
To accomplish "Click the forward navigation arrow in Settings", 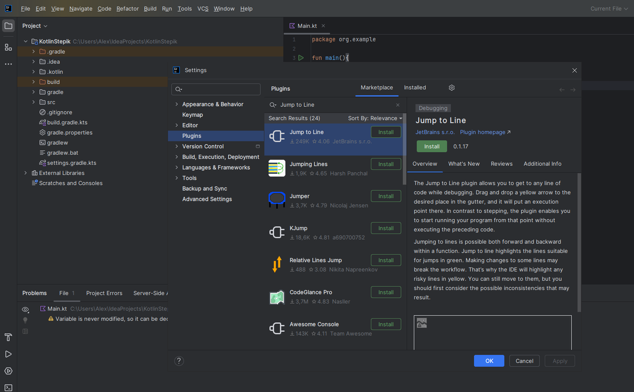I will (x=573, y=90).
